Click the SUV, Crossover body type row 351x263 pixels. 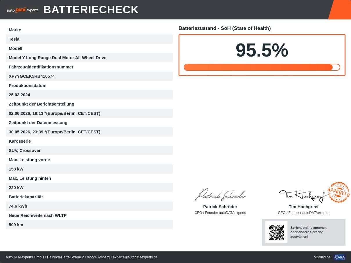(89, 150)
